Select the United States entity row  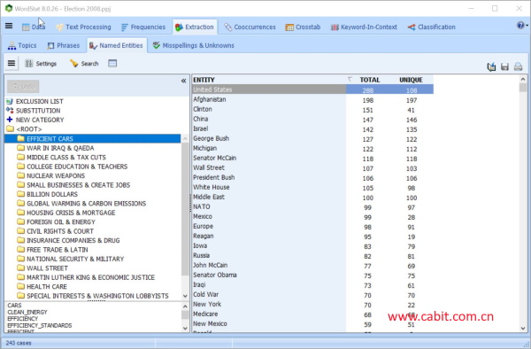coord(312,89)
